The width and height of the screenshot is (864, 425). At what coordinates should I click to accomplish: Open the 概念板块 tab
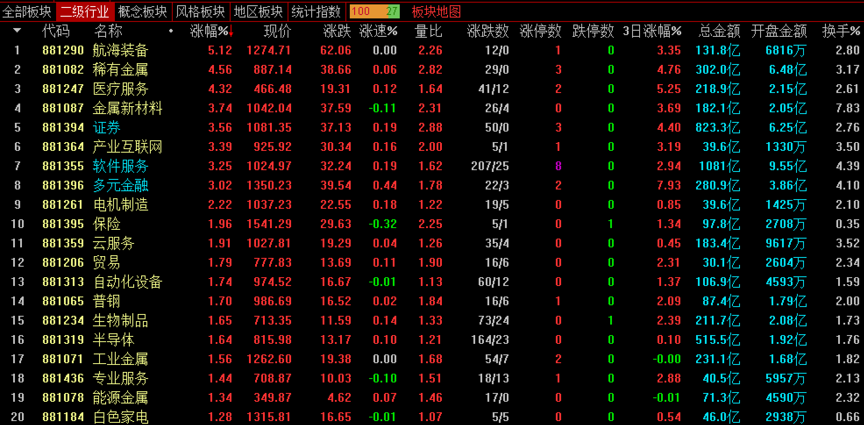143,11
